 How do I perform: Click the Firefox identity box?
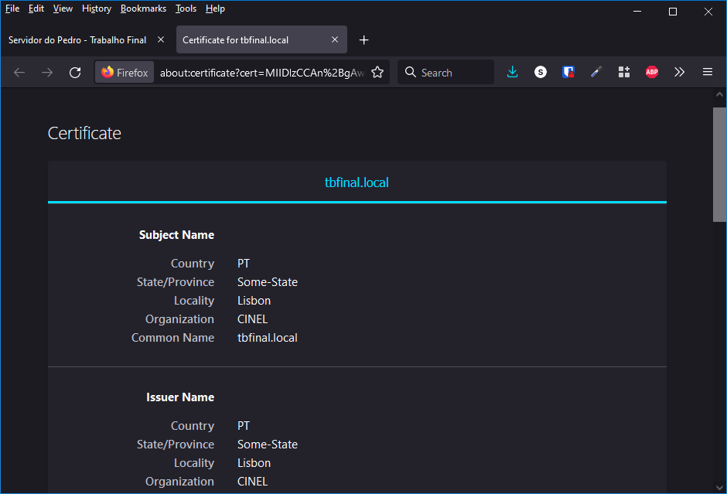(x=125, y=72)
